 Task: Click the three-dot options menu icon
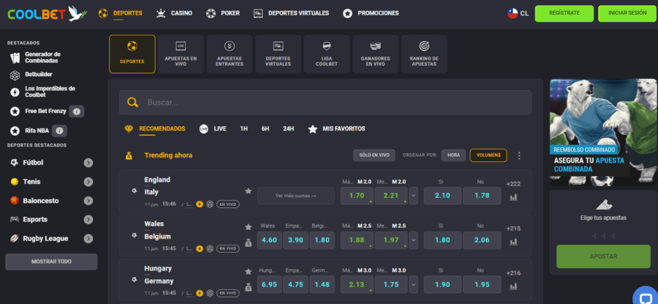coord(519,156)
